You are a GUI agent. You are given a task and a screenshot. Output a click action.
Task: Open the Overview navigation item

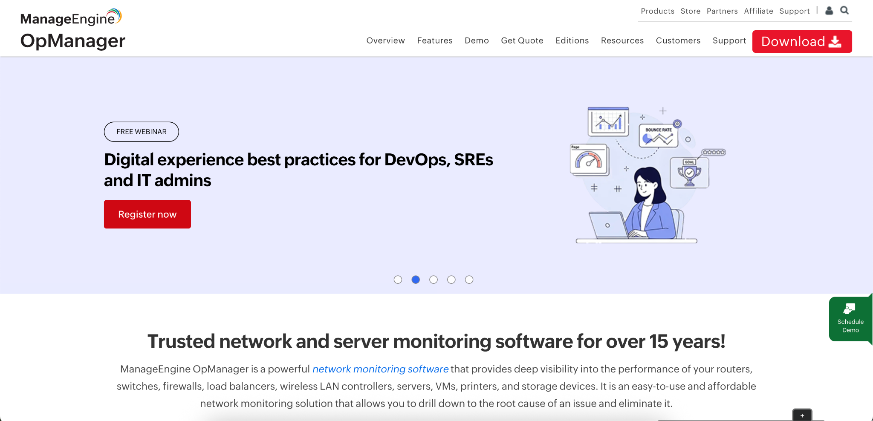point(385,40)
